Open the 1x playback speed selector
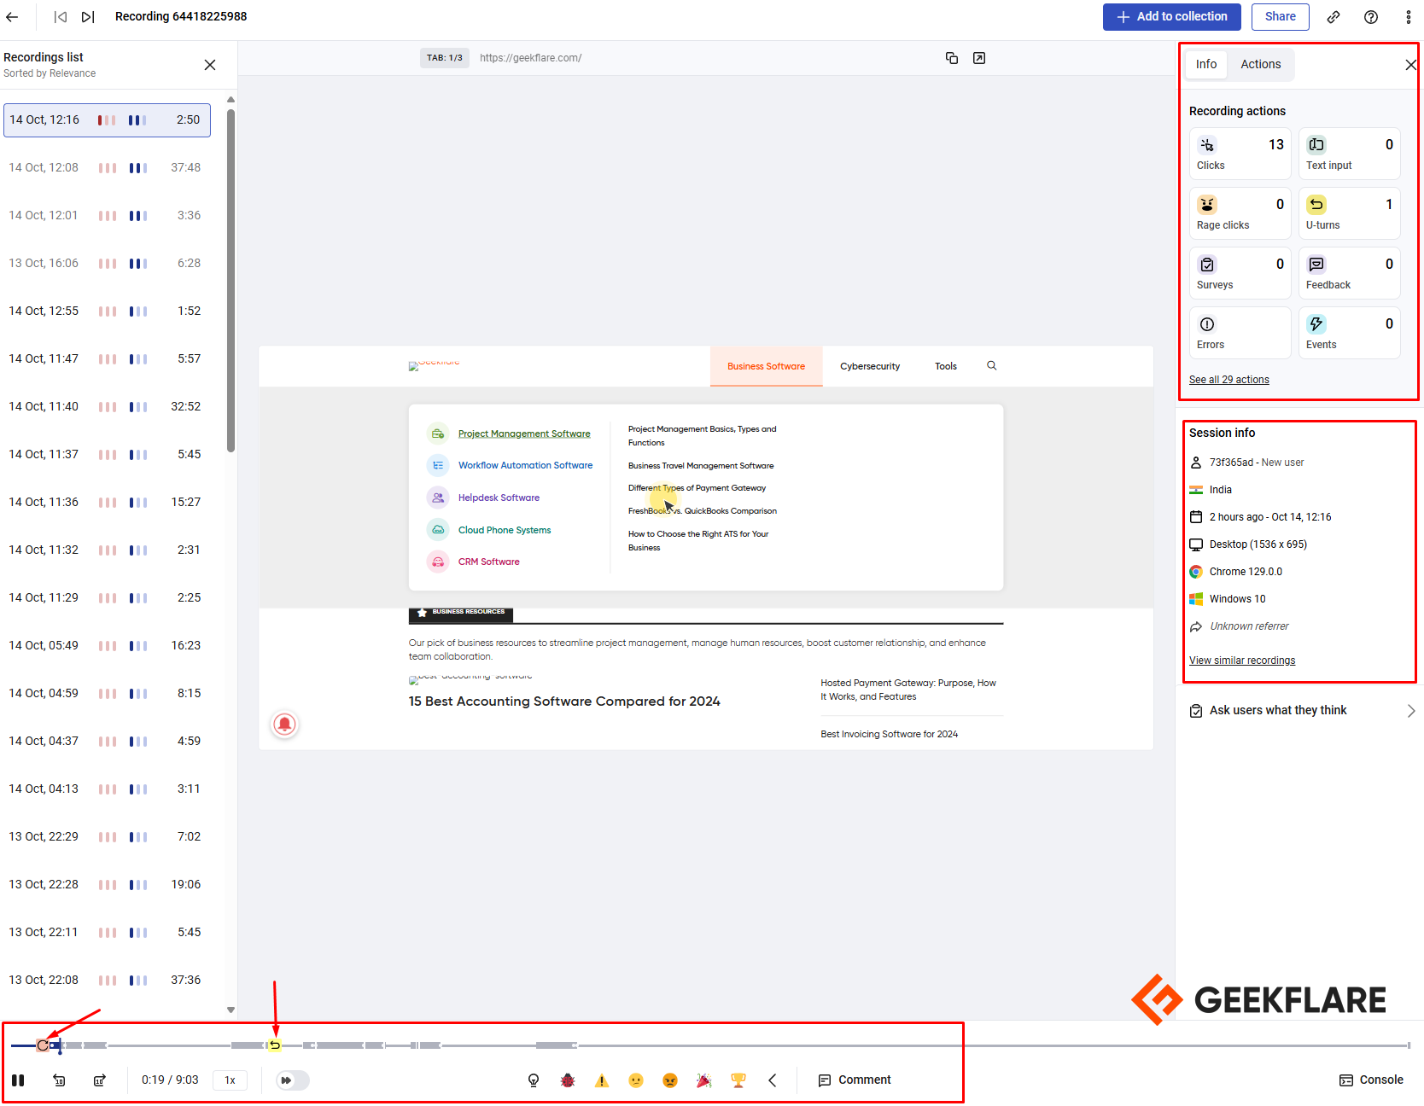The height and width of the screenshot is (1106, 1424). [230, 1080]
